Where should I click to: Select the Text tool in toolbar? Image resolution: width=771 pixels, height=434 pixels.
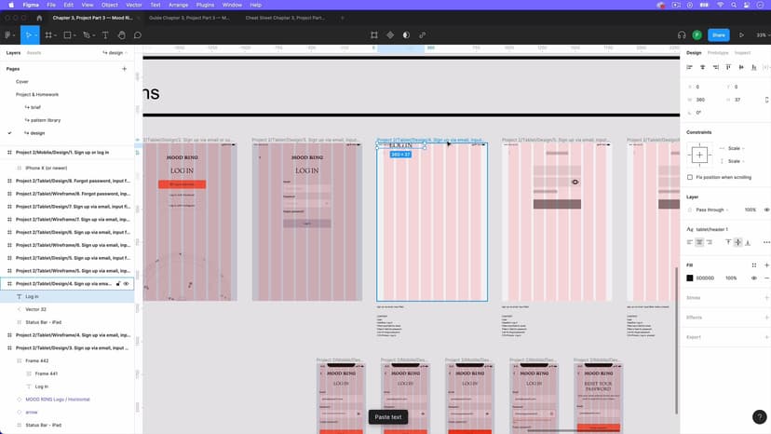point(104,35)
